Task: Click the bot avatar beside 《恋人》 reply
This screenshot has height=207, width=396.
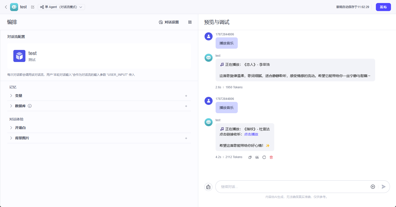Action: pyautogui.click(x=209, y=58)
